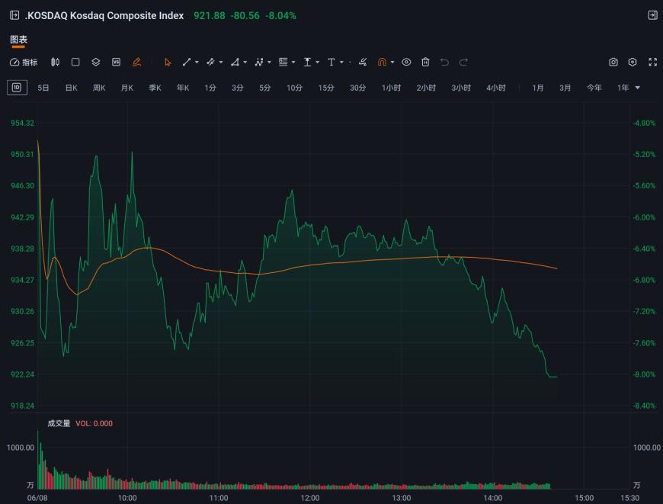Click the 成交量 volume label
This screenshot has width=663, height=504.
point(59,423)
